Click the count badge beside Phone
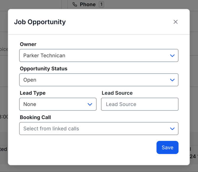Viewport: 198px width, 172px height. pos(101,4)
